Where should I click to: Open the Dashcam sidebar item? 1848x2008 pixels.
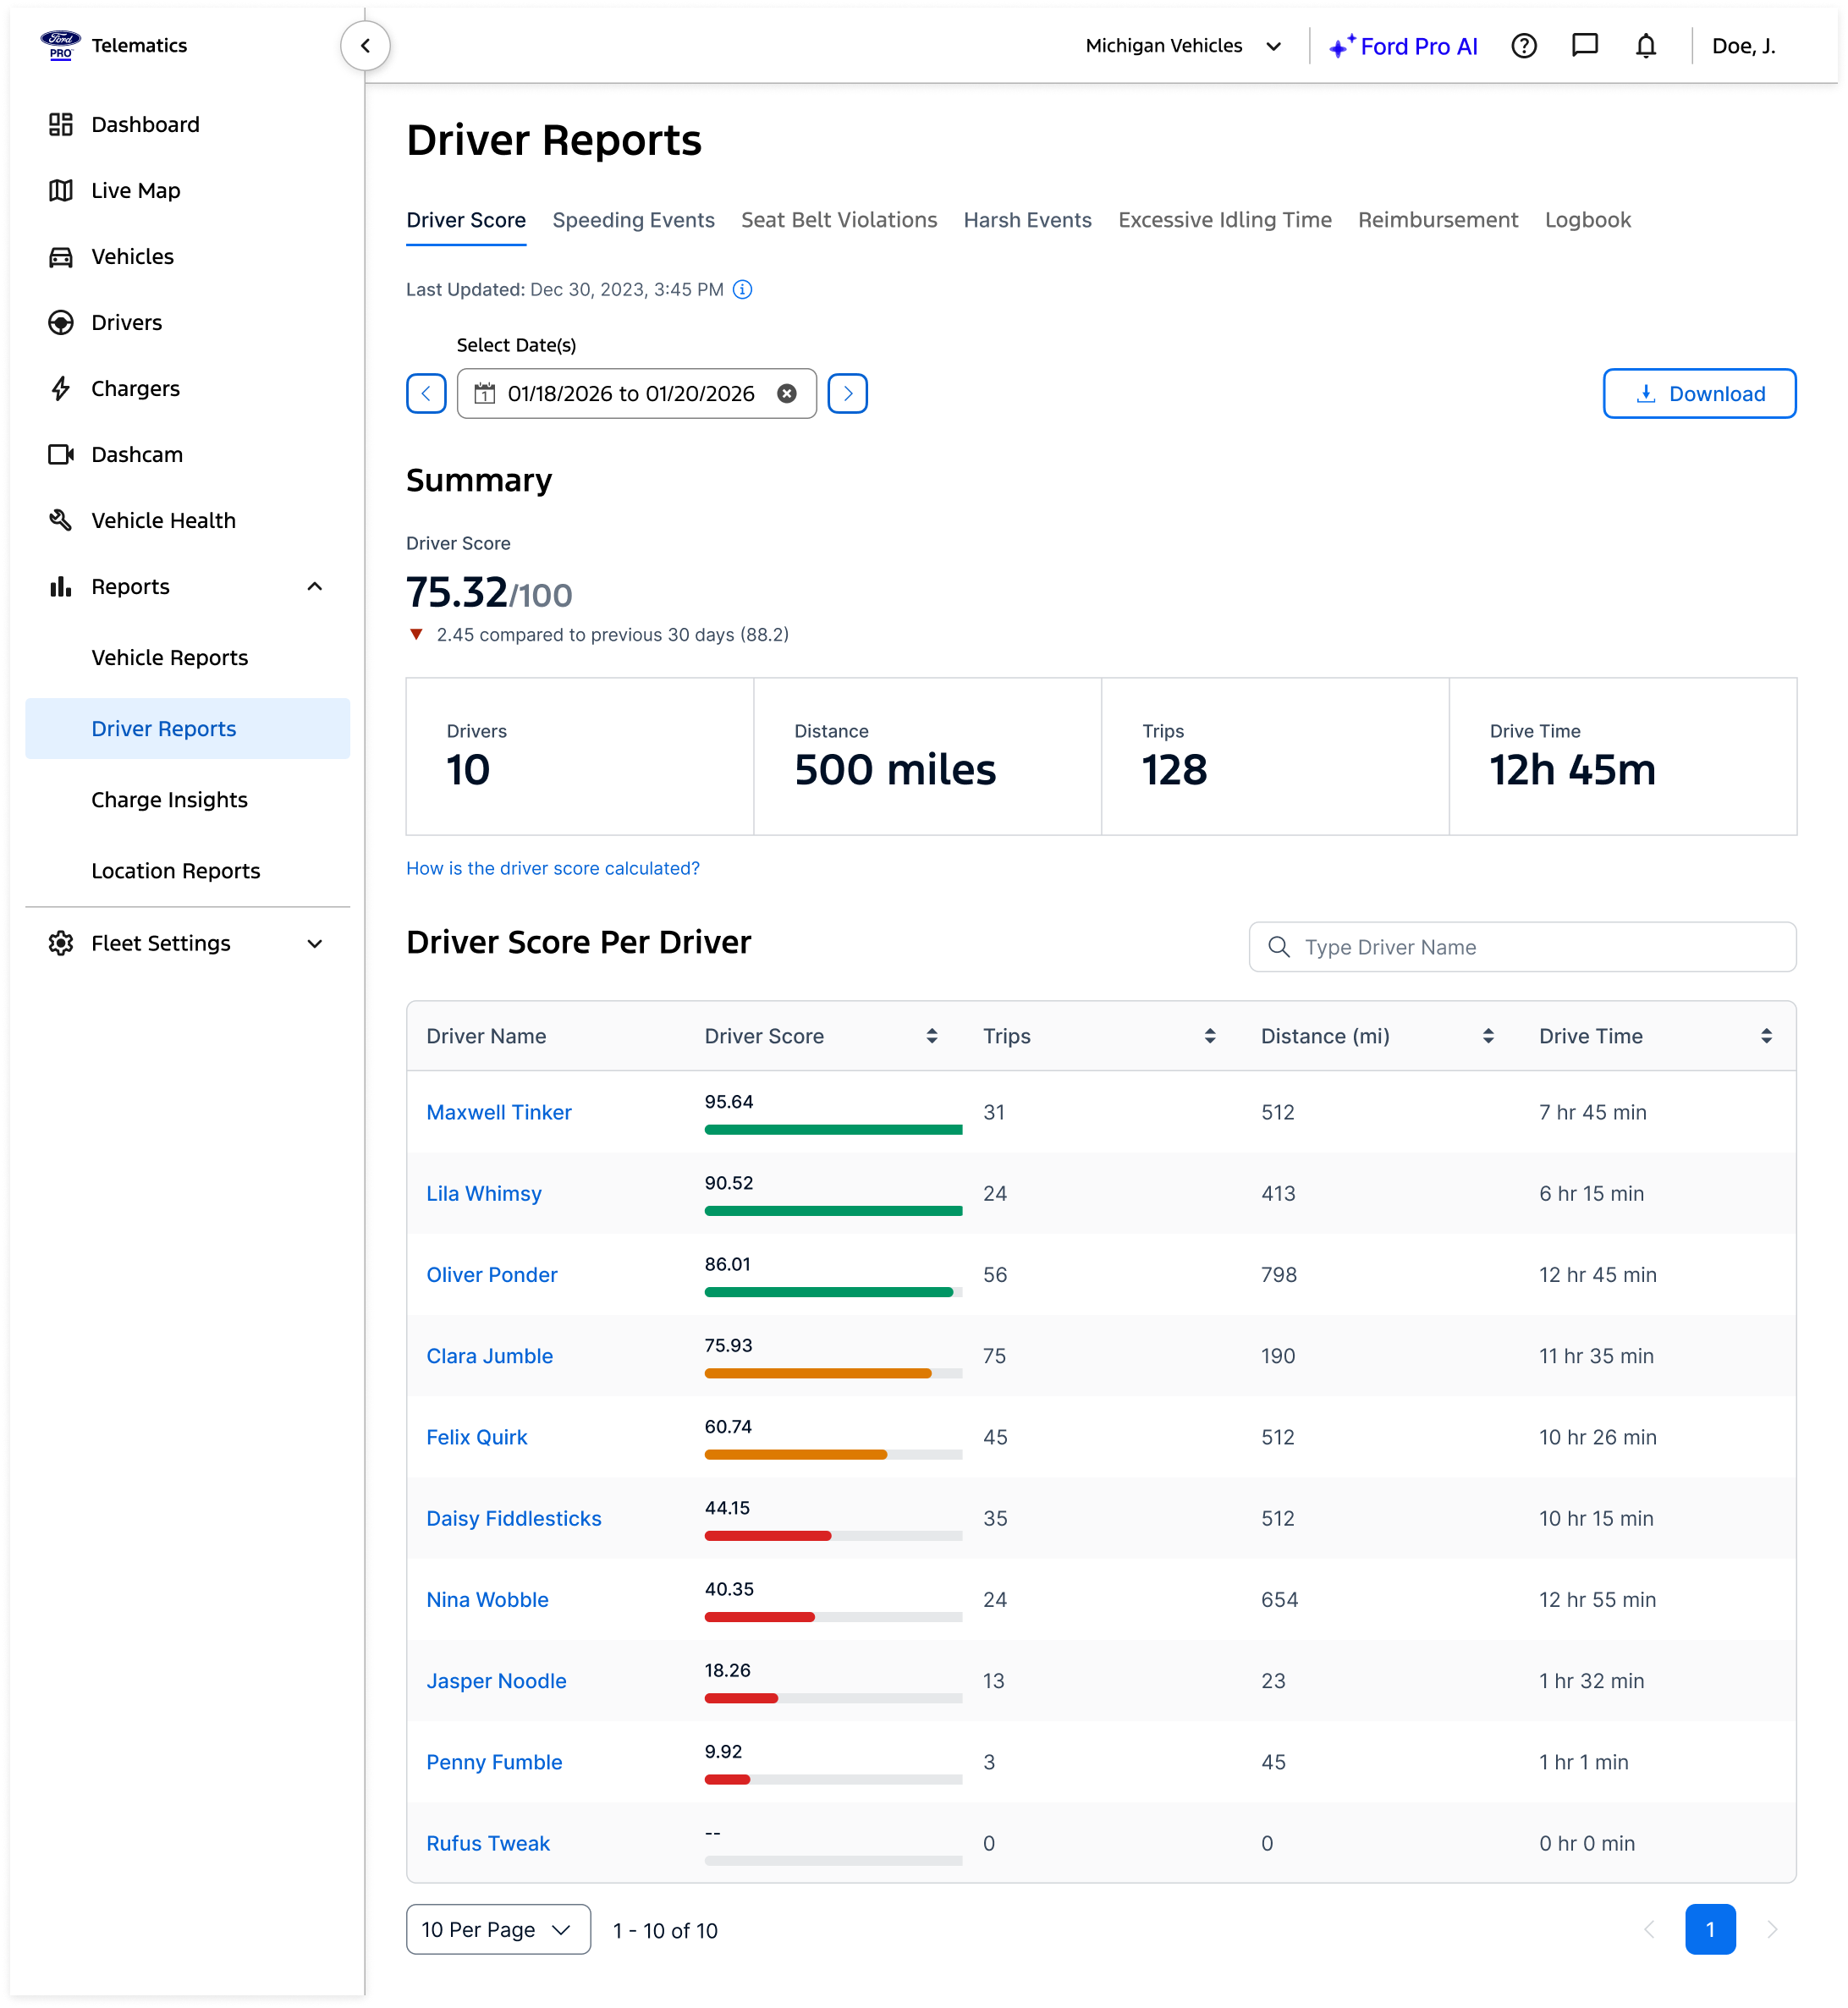pos(137,455)
